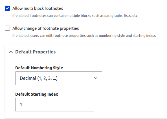This screenshot has width=167, height=119.
Task: Click the blue checkmark icon
Action: click(x=7, y=8)
